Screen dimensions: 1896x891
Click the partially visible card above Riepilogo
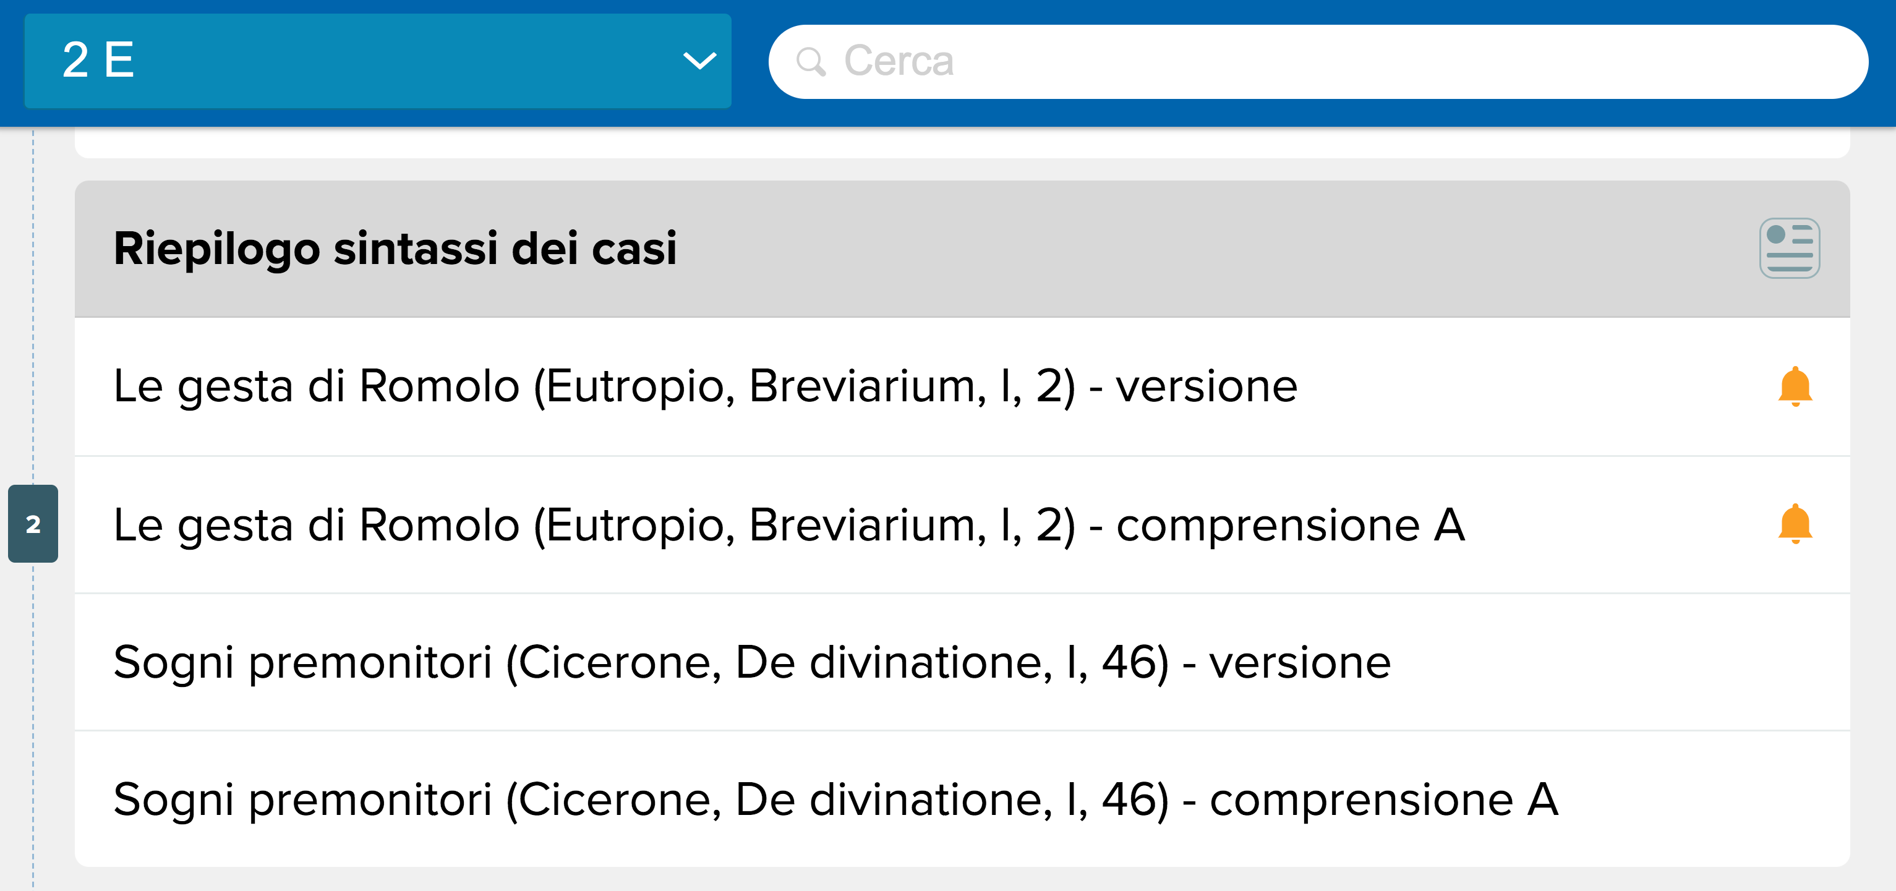[962, 143]
